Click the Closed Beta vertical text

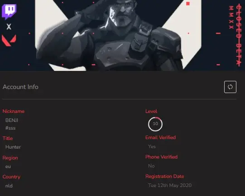[x=239, y=35]
